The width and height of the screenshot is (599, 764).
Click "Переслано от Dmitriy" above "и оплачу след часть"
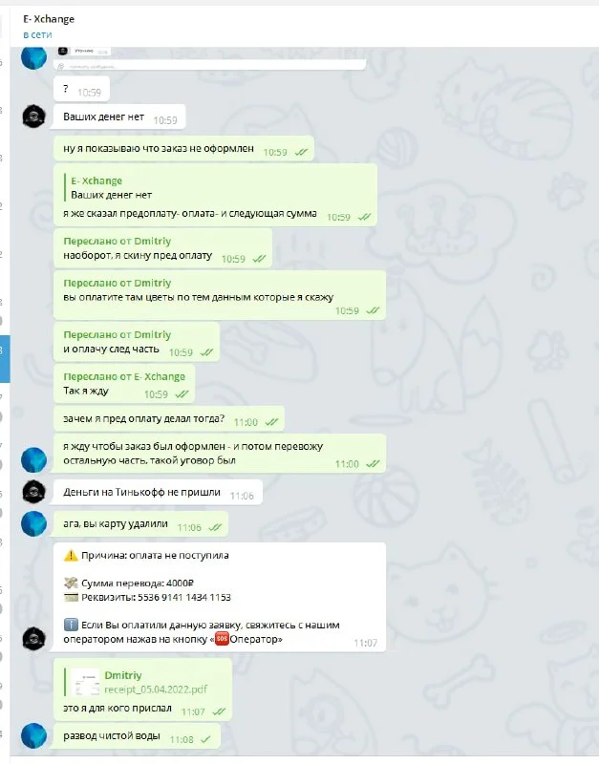(x=117, y=335)
